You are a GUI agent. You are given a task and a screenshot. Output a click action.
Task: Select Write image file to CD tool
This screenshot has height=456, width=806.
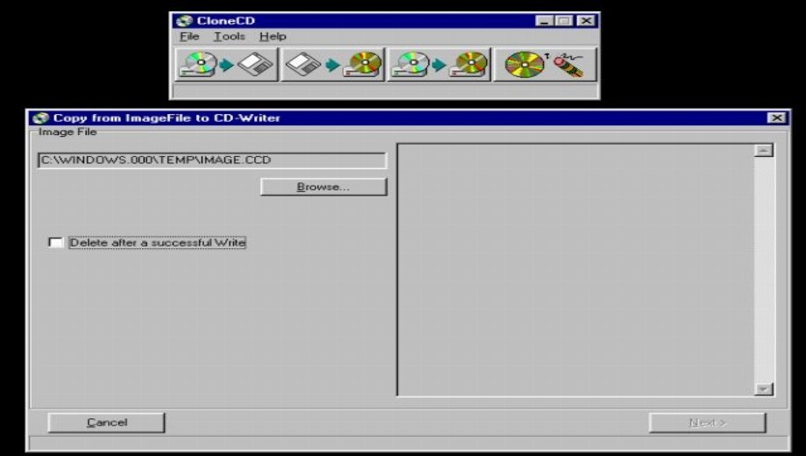pos(333,64)
